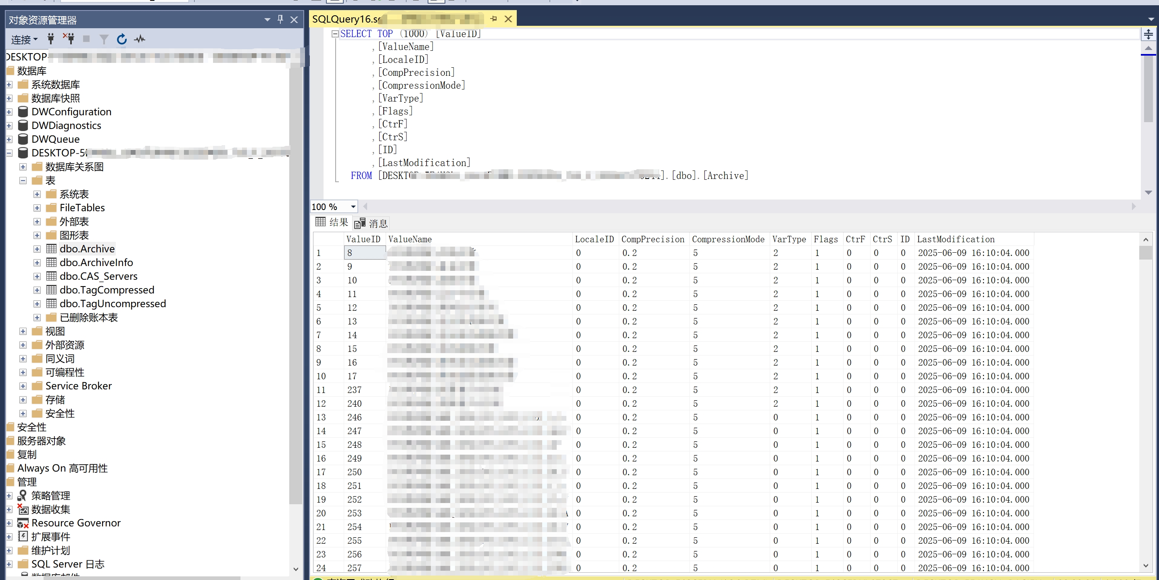Switch to the 消息 messages tab
The height and width of the screenshot is (580, 1159).
pos(372,223)
